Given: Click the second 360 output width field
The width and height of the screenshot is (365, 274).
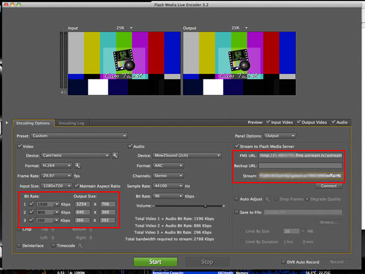Looking at the screenshot, I should [82, 220].
